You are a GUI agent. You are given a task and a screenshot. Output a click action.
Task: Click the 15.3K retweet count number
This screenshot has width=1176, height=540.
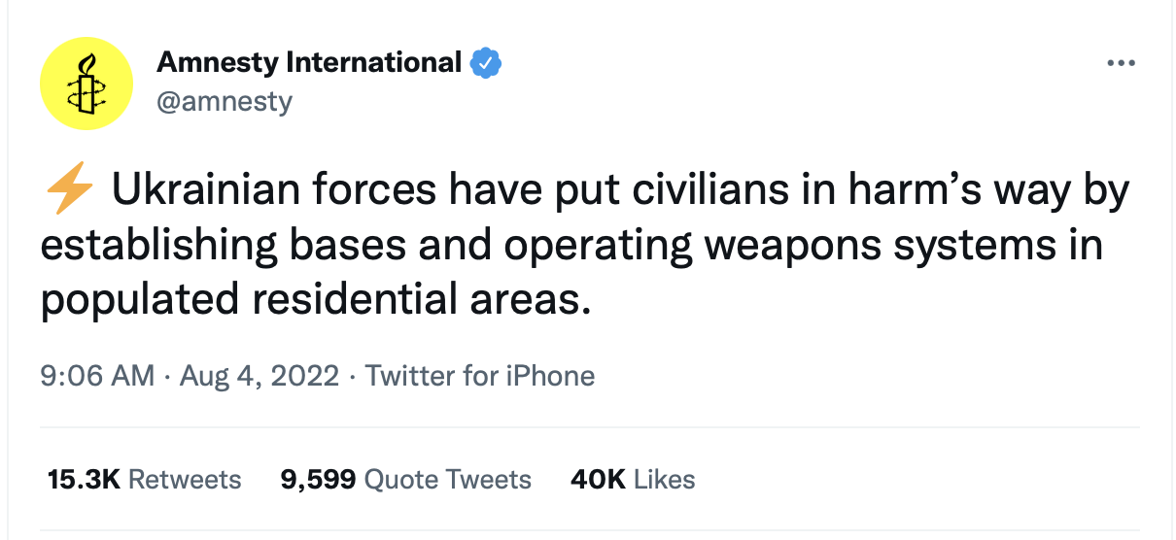point(84,479)
